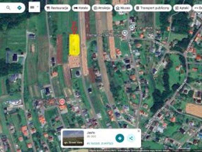Close the Jasło info card
Screen dimensions: 202x152
139,131
